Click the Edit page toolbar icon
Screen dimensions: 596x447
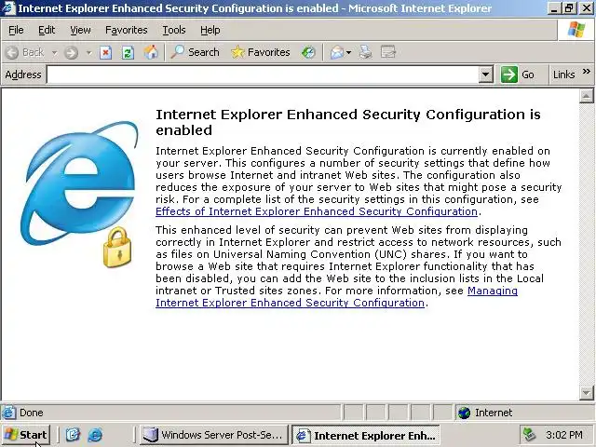pyautogui.click(x=388, y=52)
